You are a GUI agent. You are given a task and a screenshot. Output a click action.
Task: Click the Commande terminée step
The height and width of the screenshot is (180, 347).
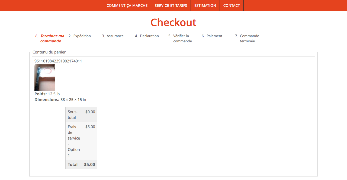[x=249, y=39]
